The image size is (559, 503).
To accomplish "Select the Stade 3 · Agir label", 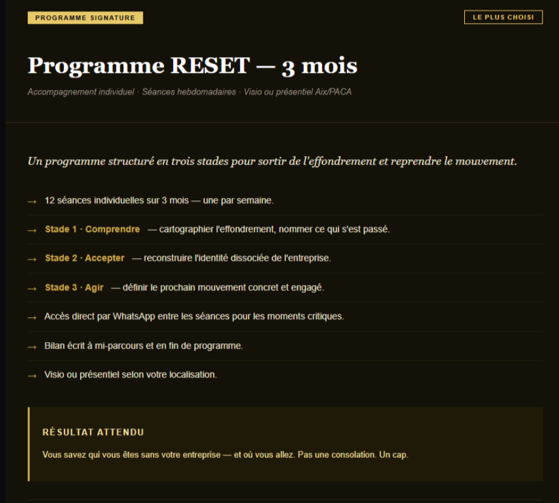I will pos(74,287).
